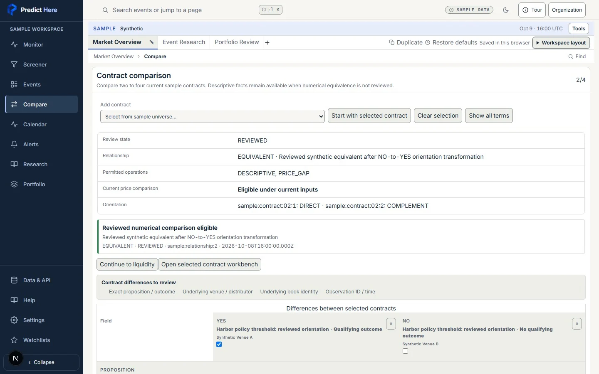
Task: Open the Screener funnel item
Action: [x=41, y=64]
